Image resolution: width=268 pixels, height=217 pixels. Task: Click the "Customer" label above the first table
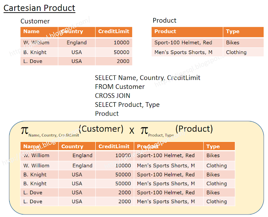point(35,21)
